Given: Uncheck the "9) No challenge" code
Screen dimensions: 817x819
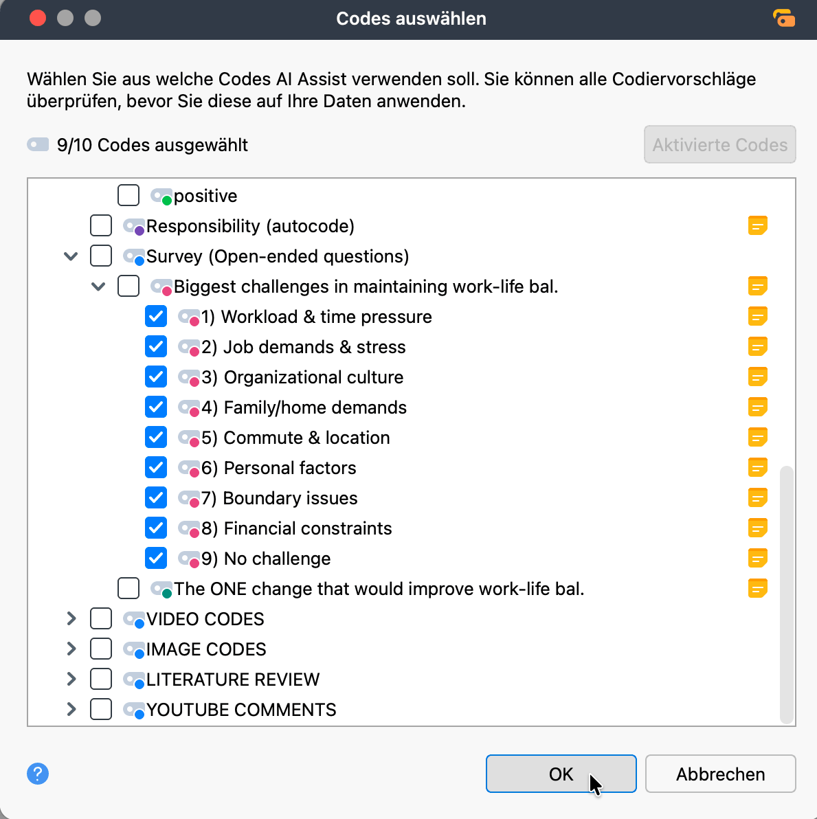Looking at the screenshot, I should pos(156,558).
